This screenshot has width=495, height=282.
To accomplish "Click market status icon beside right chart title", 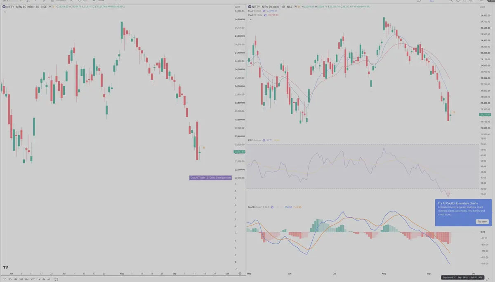I will (x=295, y=7).
